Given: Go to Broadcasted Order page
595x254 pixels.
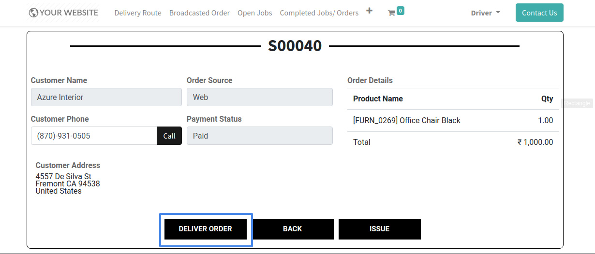Looking at the screenshot, I should [x=199, y=13].
